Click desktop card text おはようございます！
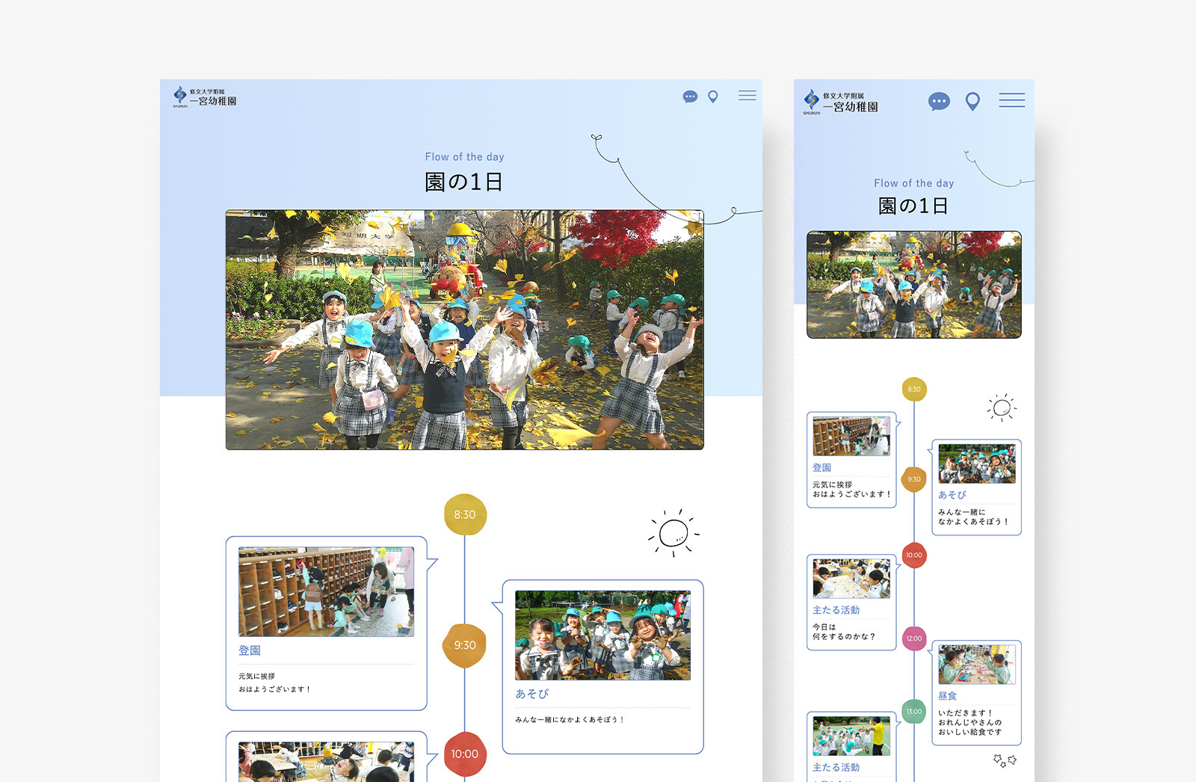1196x782 pixels. tap(274, 689)
